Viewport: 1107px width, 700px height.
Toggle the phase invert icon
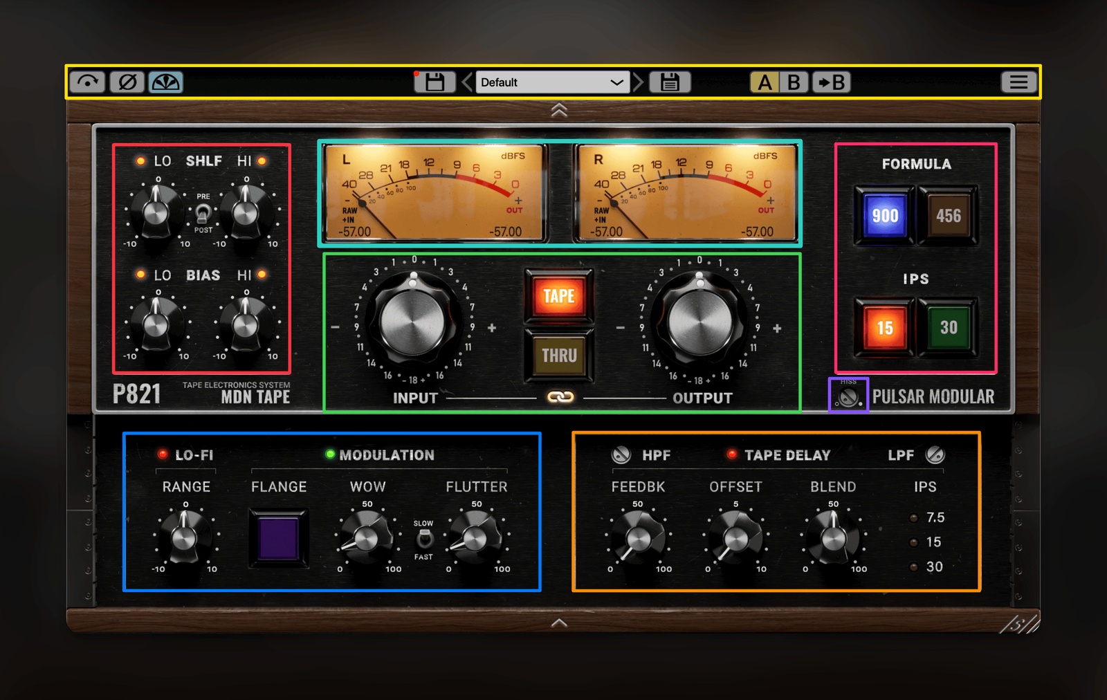click(127, 82)
